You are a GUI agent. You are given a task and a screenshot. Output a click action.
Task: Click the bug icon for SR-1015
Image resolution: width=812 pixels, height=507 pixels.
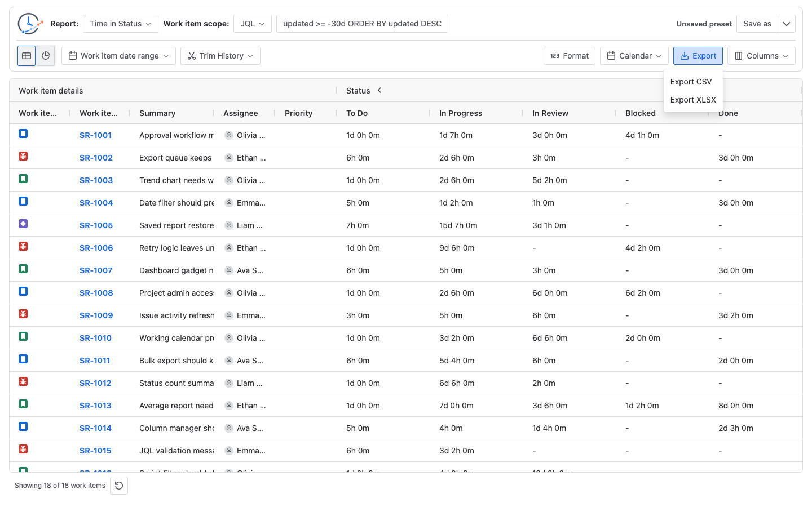click(x=23, y=449)
